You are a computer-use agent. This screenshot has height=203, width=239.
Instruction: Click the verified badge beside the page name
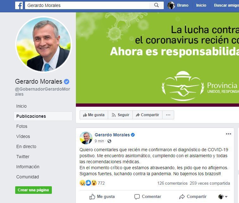(66, 81)
